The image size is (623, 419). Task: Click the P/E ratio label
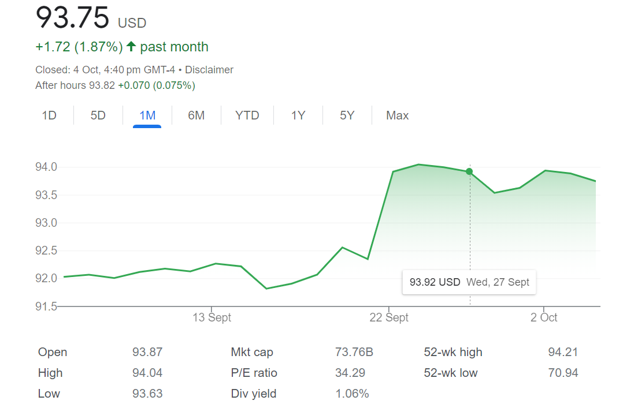point(254,373)
